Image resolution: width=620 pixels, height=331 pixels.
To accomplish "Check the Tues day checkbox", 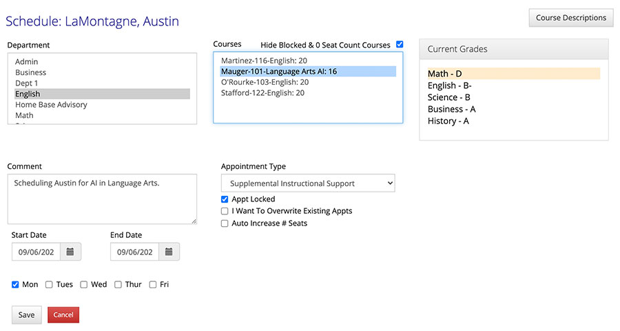I will coord(49,284).
